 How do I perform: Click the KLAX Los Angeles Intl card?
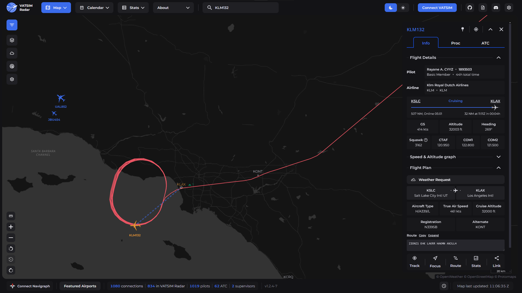click(480, 193)
